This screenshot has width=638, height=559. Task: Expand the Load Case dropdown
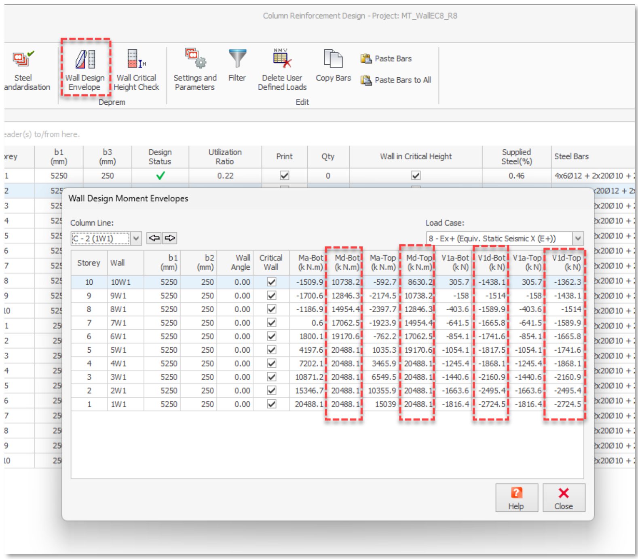578,238
